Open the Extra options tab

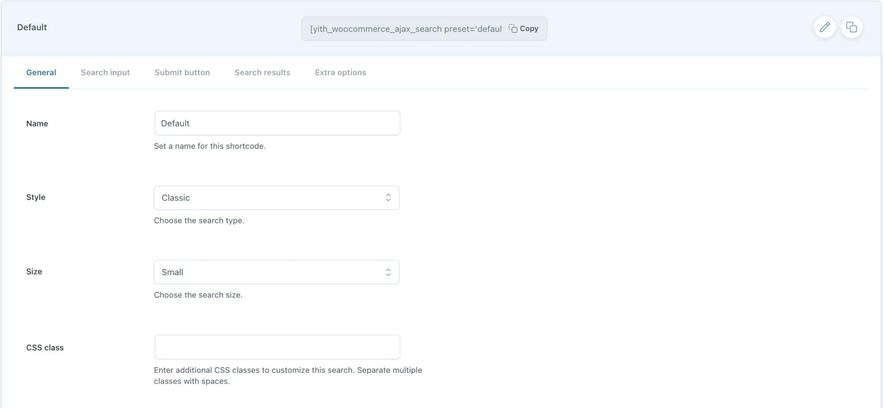coord(341,73)
